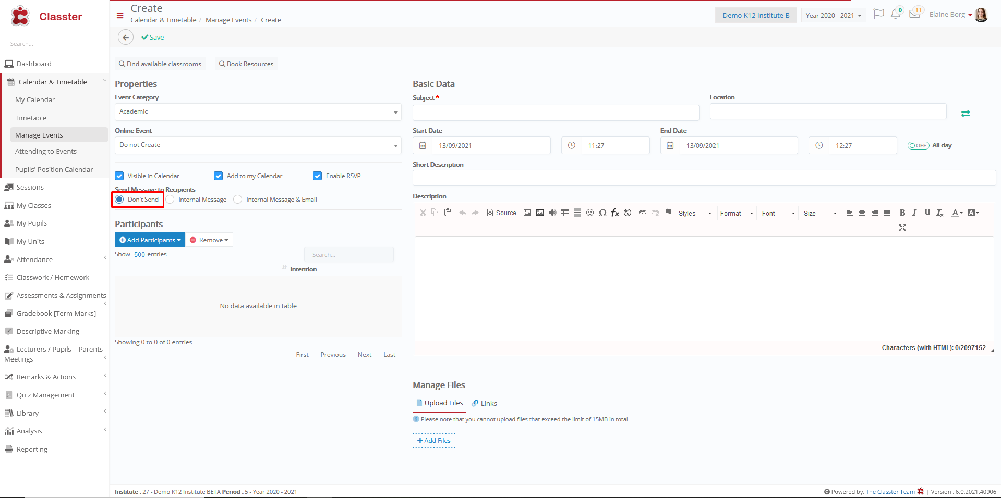The image size is (1001, 498).
Task: Open the Online Event dropdown
Action: point(258,145)
